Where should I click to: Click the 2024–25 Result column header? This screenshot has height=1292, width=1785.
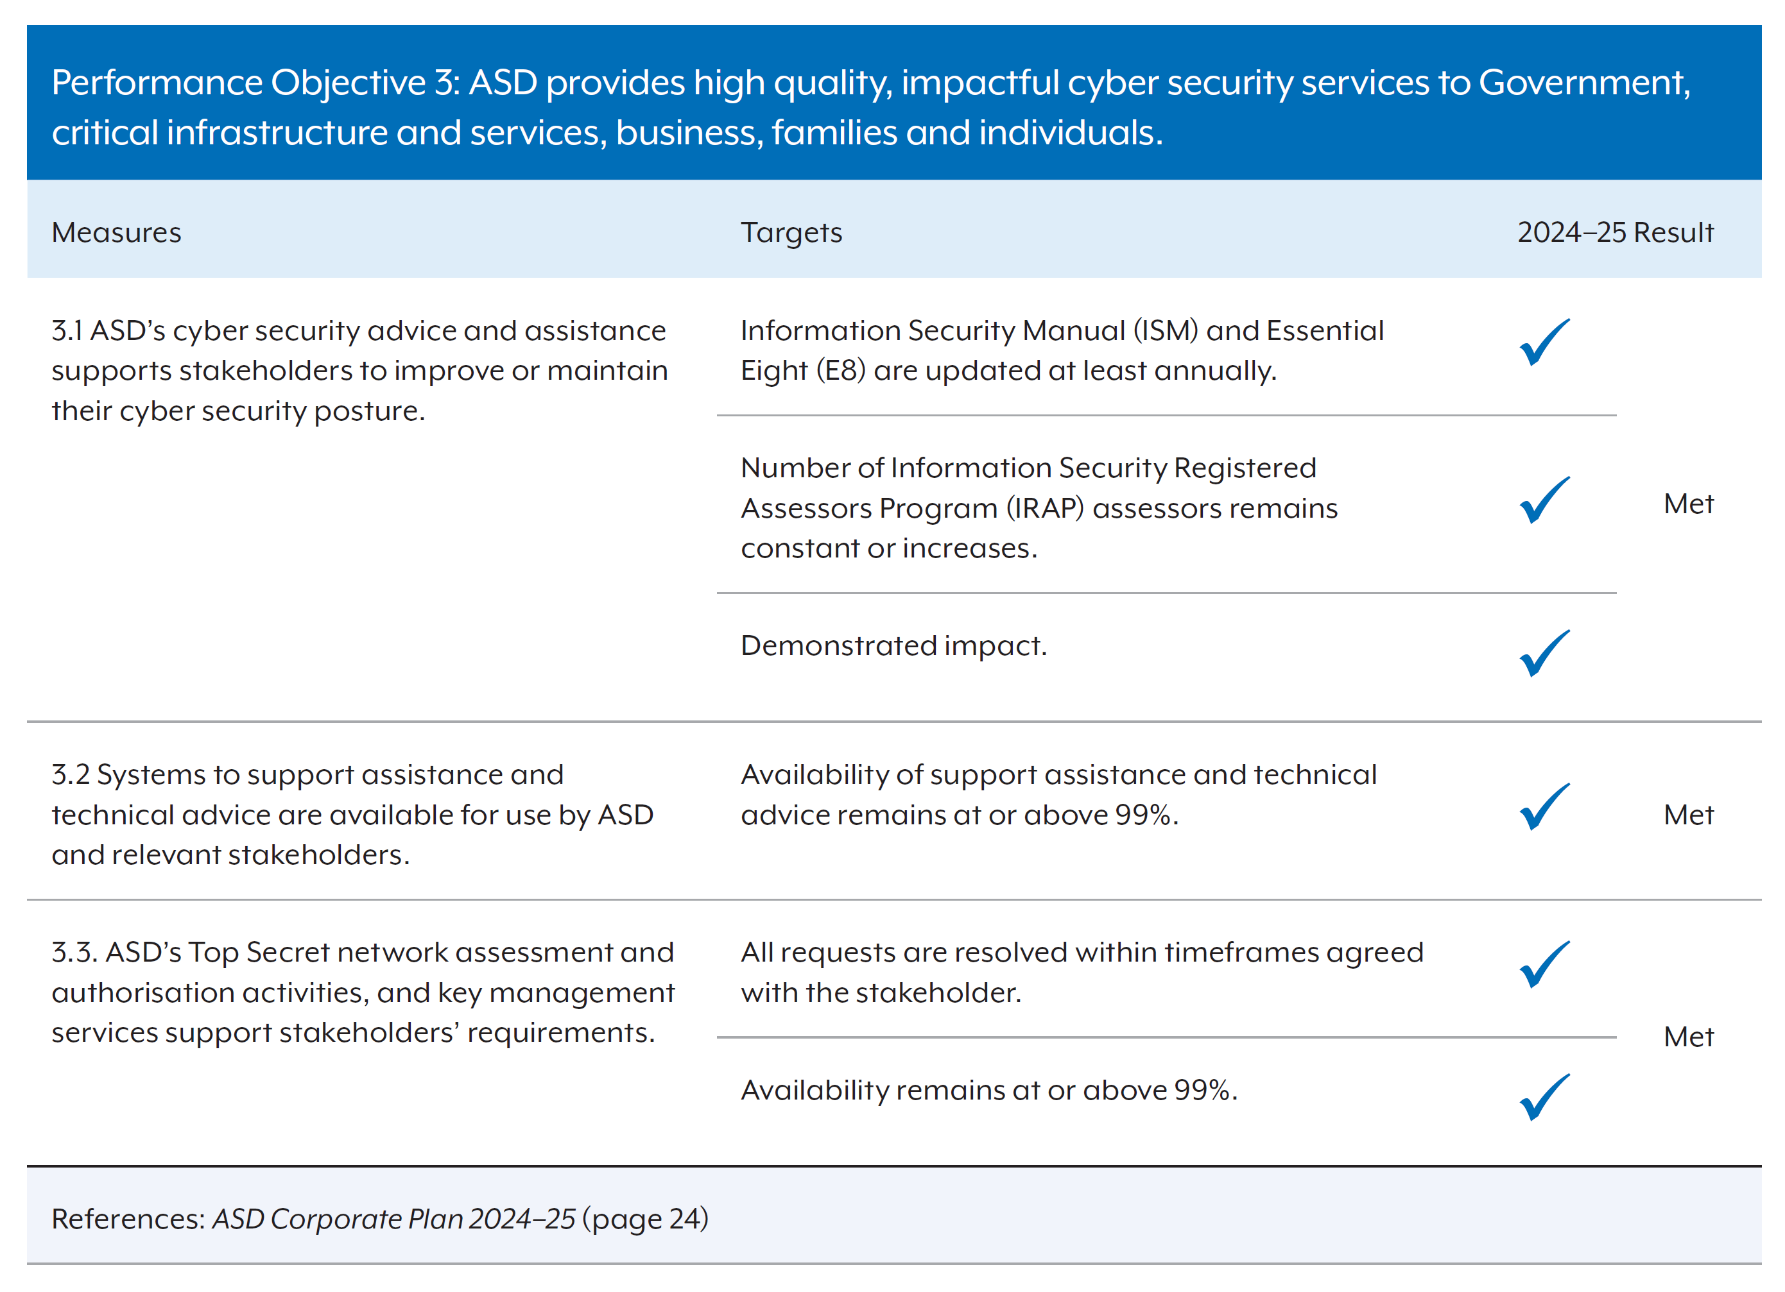1615,232
